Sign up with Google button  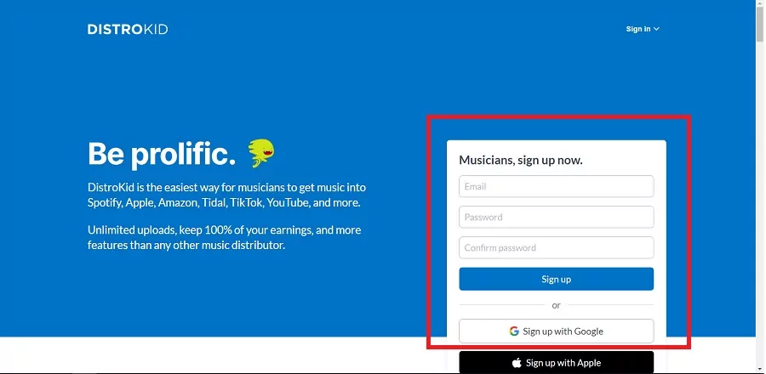[x=556, y=331]
